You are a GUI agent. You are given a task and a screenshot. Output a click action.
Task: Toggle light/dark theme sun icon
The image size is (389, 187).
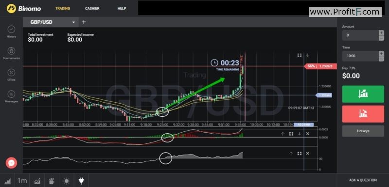tap(67, 181)
